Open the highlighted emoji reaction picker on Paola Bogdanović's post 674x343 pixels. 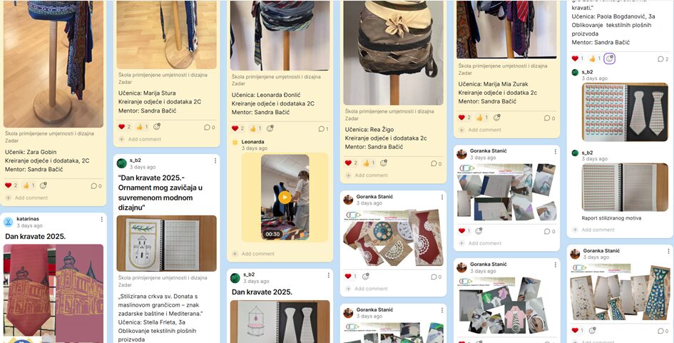pyautogui.click(x=610, y=58)
